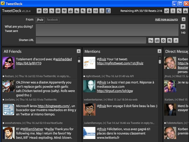Expand [+] options for wwwhatsnew tweet

point(24,123)
